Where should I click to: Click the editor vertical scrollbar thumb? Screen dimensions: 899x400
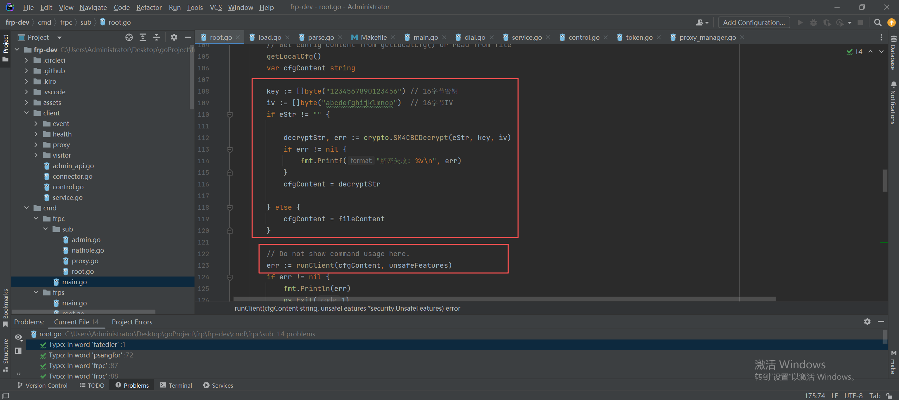point(885,180)
